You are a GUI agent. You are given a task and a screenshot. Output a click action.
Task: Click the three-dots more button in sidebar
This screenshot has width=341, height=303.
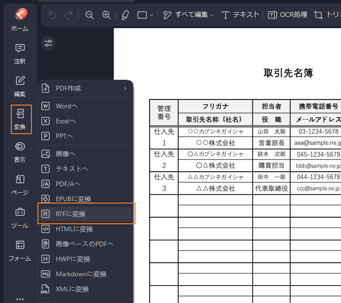[20, 299]
